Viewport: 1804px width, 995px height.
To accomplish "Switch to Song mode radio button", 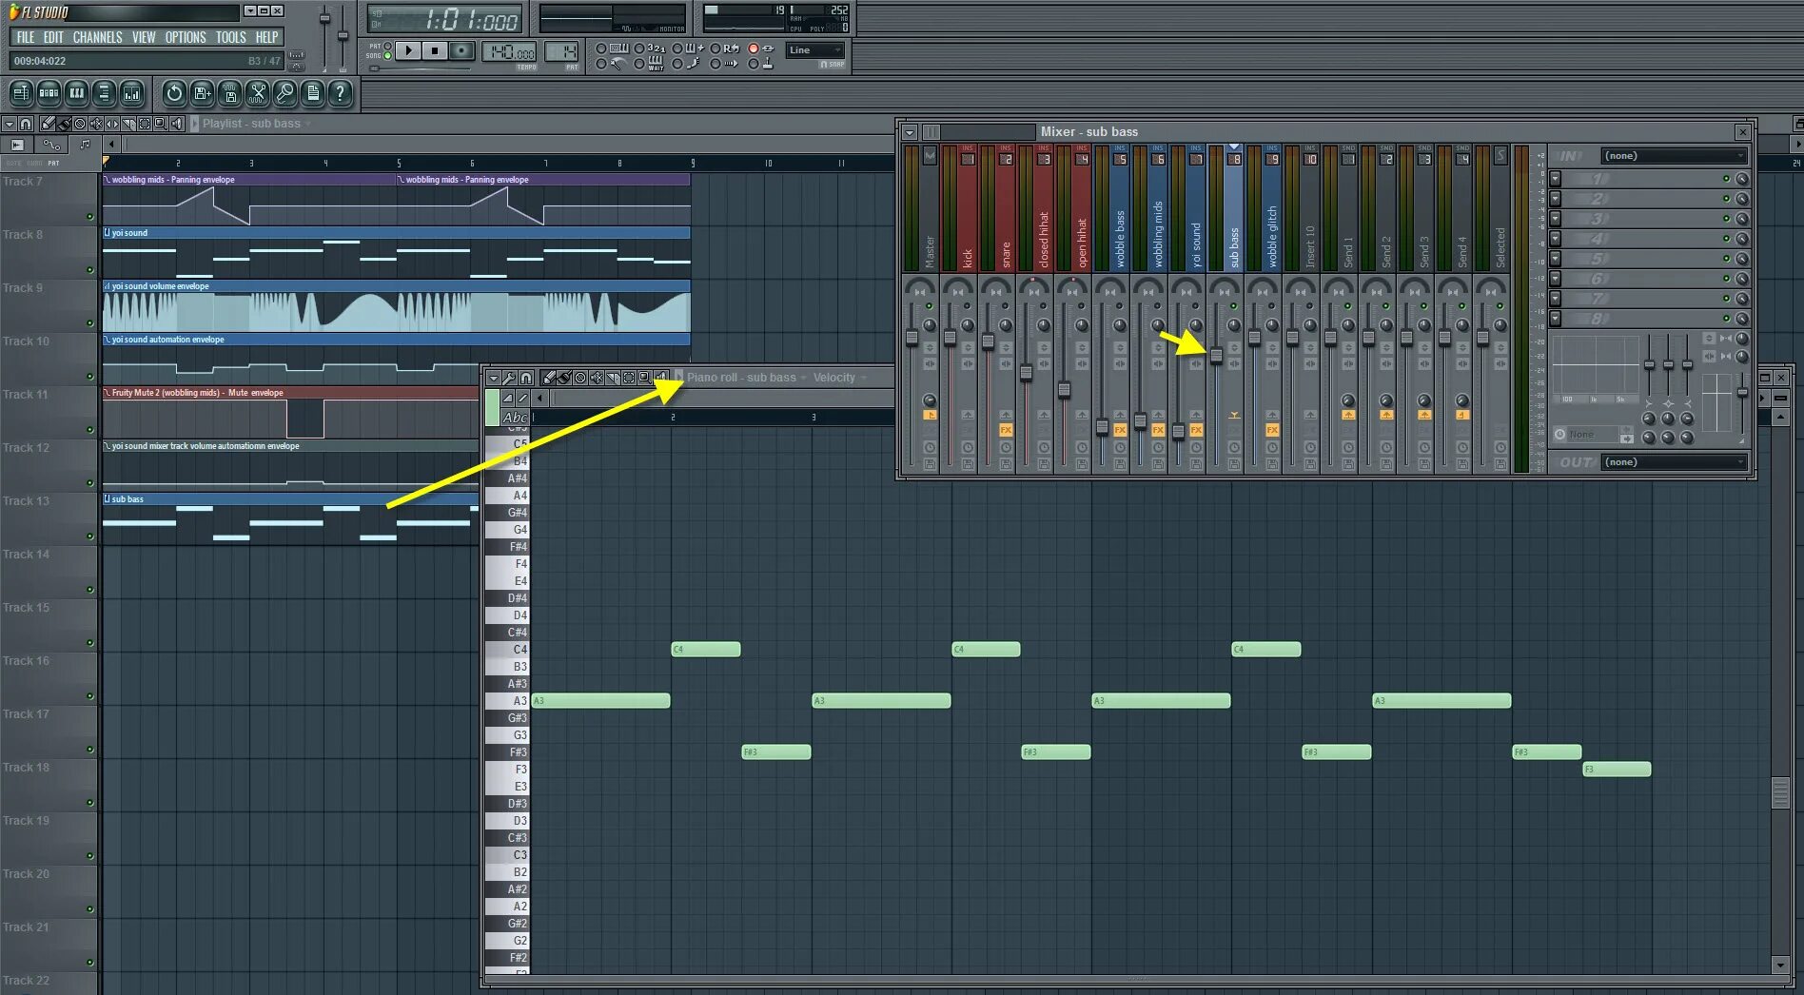I will coord(387,56).
